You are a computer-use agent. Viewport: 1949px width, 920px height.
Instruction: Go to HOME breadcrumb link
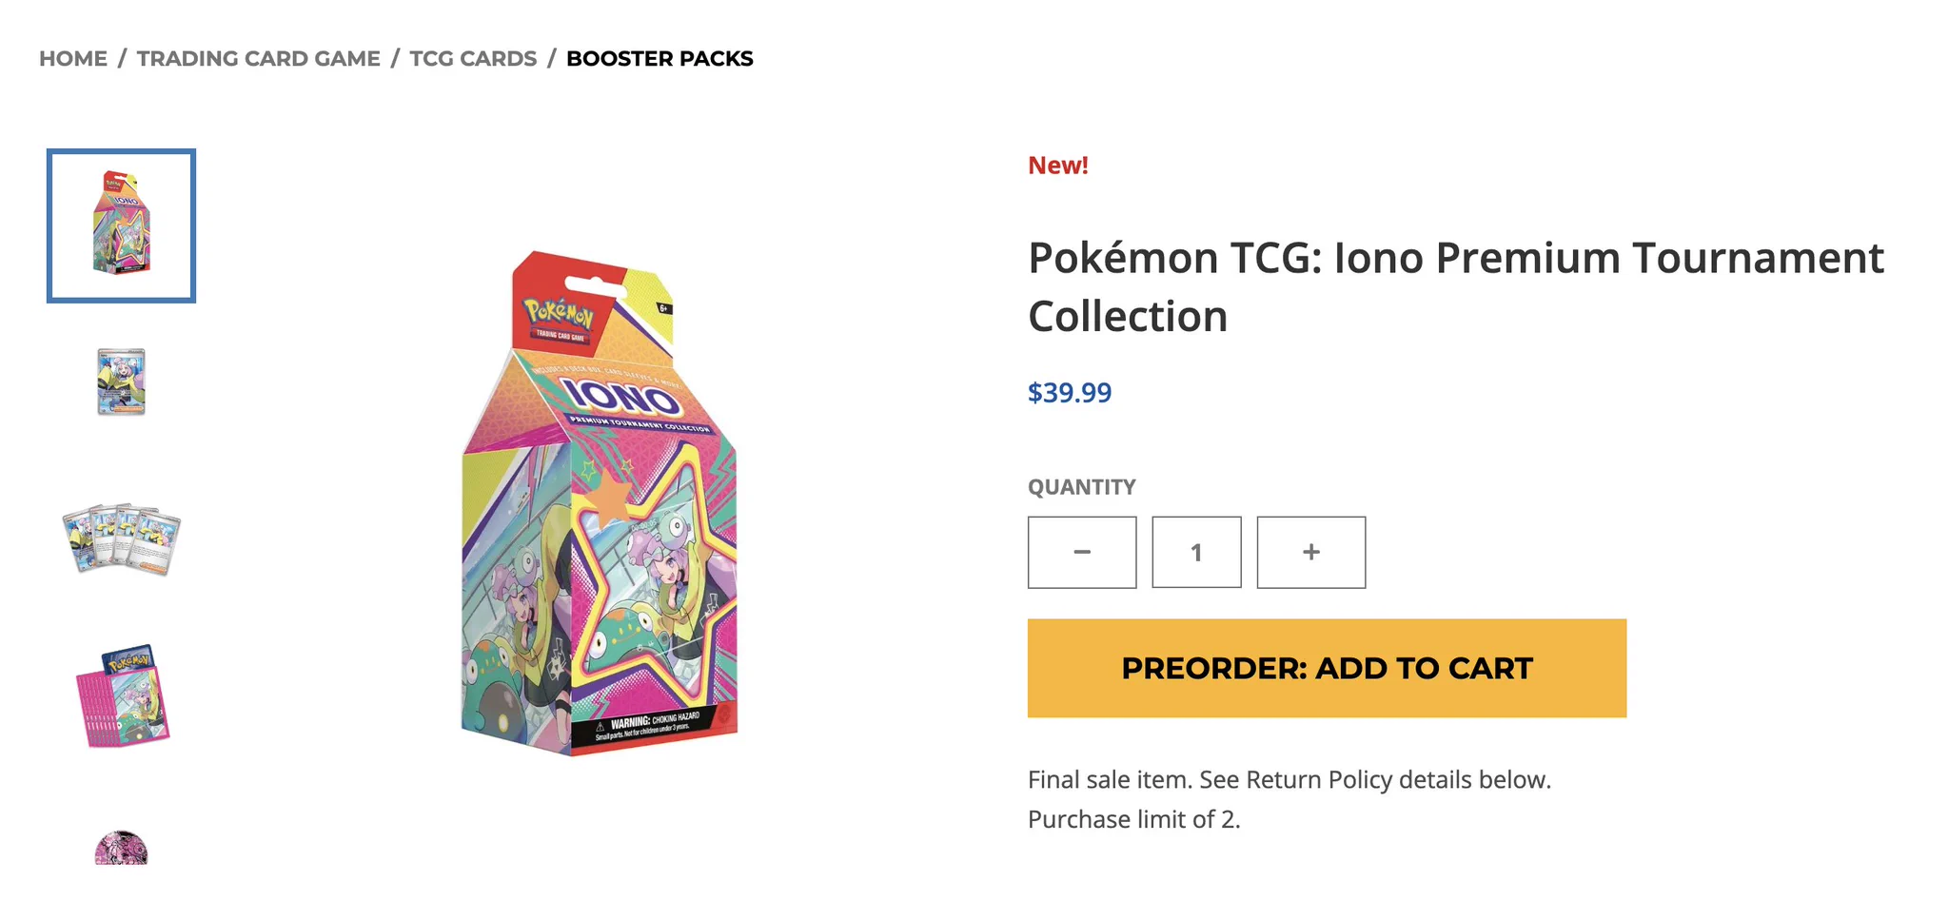coord(73,59)
